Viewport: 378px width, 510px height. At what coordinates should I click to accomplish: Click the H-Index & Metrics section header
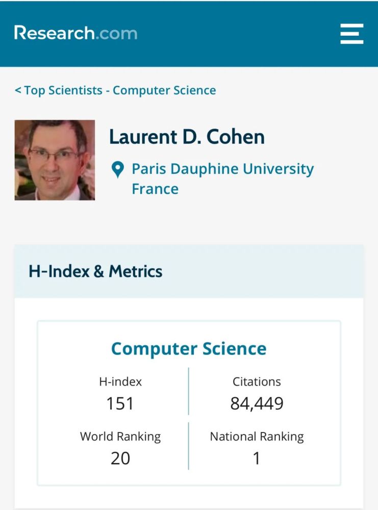click(189, 271)
